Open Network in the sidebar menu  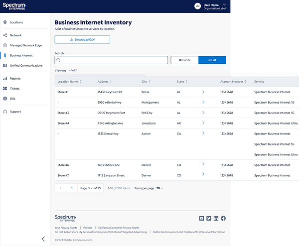click(15, 35)
